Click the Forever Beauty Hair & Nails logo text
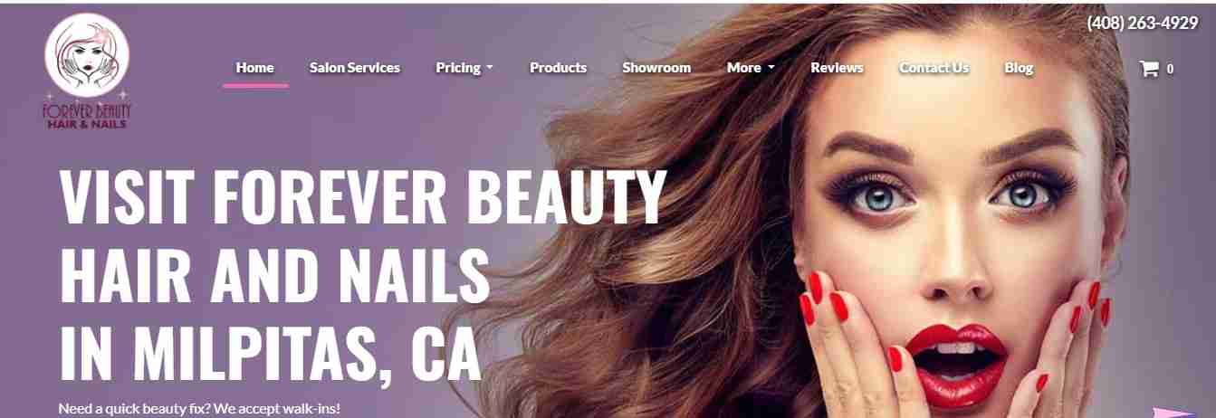 coord(87,115)
